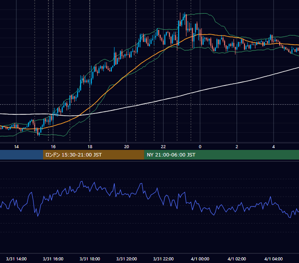Click the hour label 18 under the chart
This screenshot has width=299, height=263.
point(90,146)
